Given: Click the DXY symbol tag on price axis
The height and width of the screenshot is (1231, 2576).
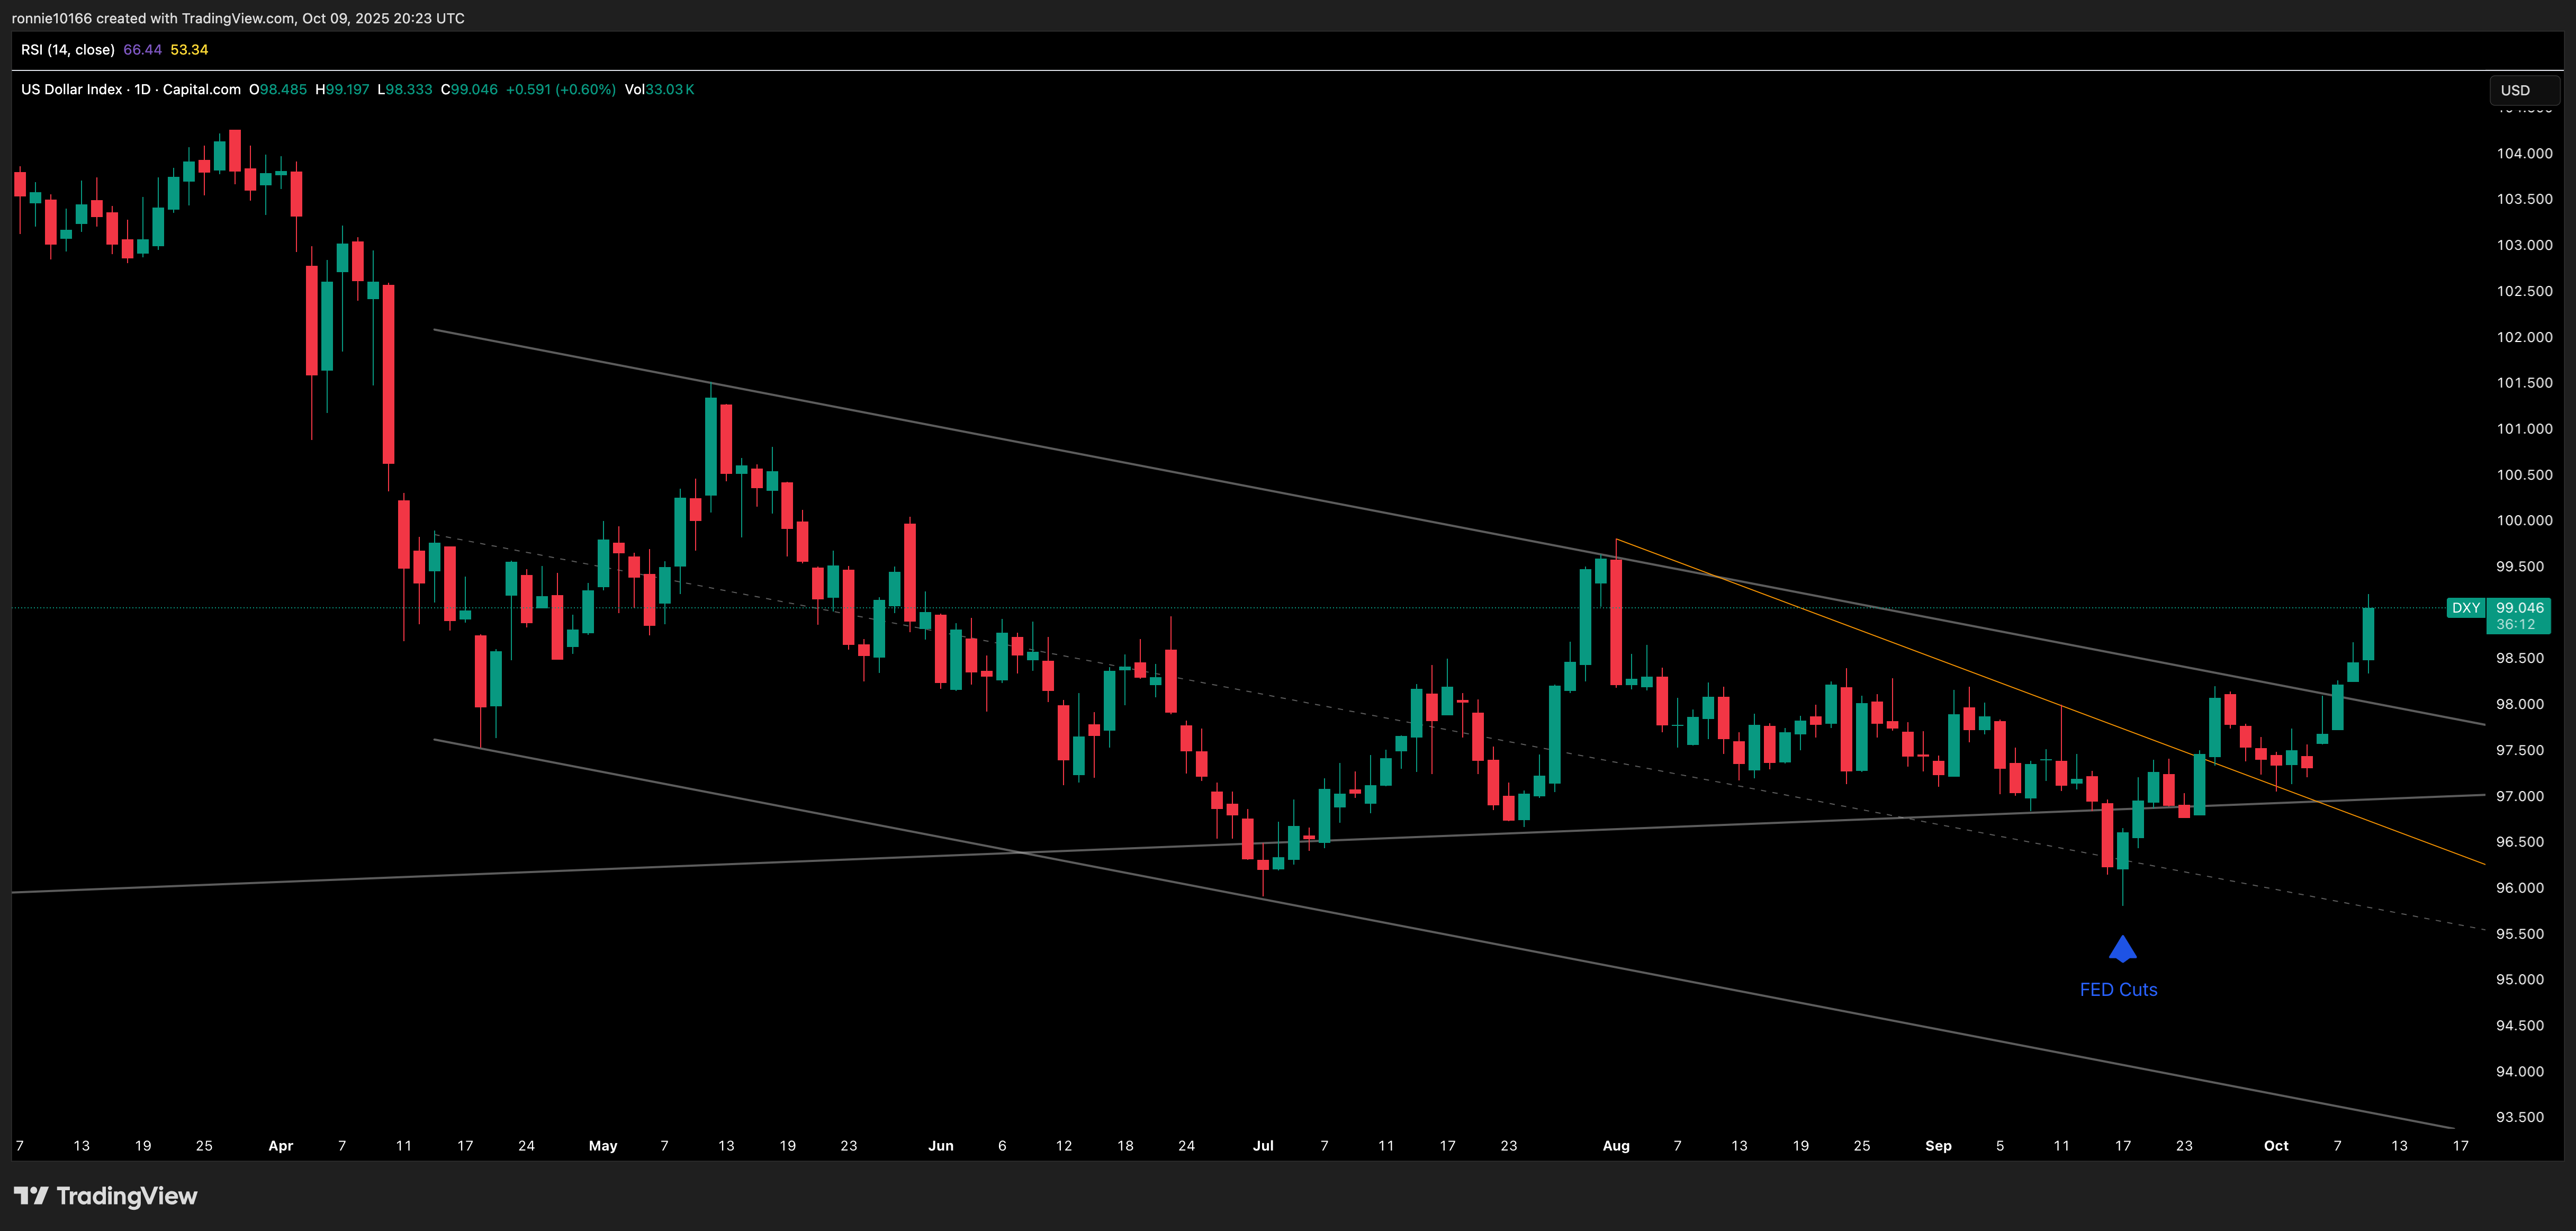Looking at the screenshot, I should pos(2465,608).
